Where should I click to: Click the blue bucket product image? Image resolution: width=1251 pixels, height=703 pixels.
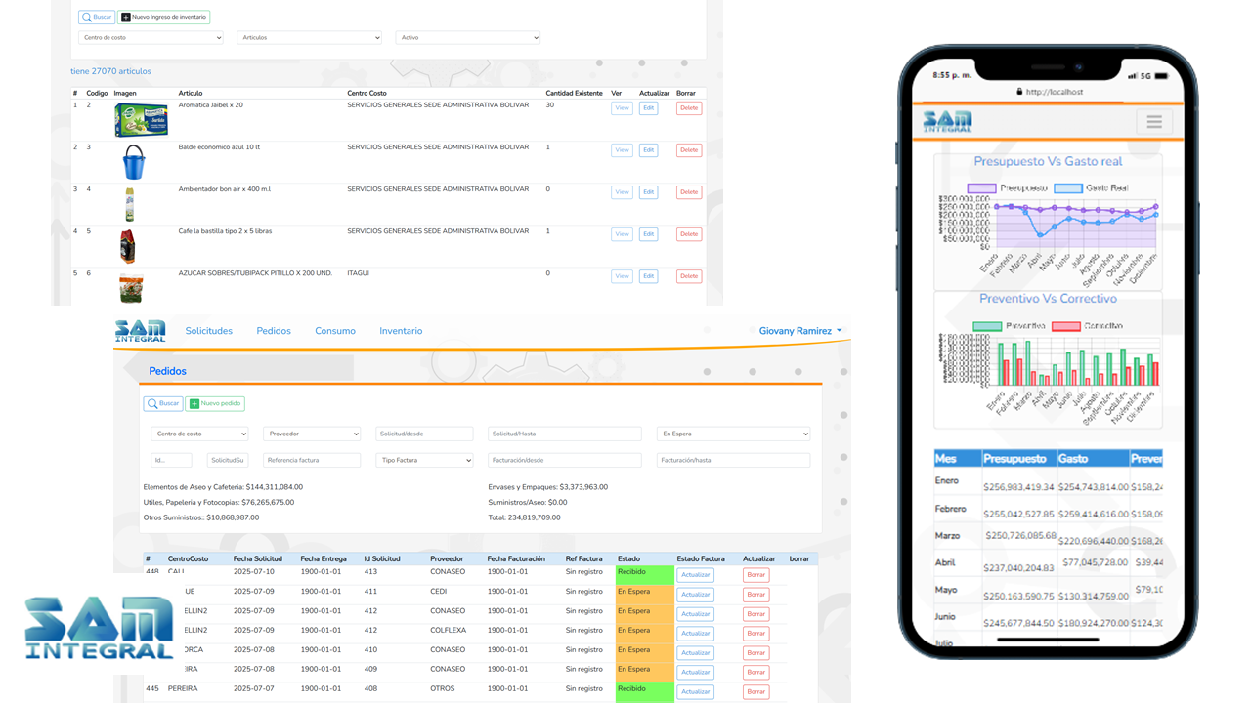coord(134,162)
